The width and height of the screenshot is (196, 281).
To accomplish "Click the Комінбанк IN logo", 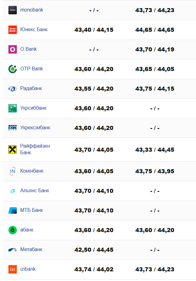I will click(x=12, y=171).
